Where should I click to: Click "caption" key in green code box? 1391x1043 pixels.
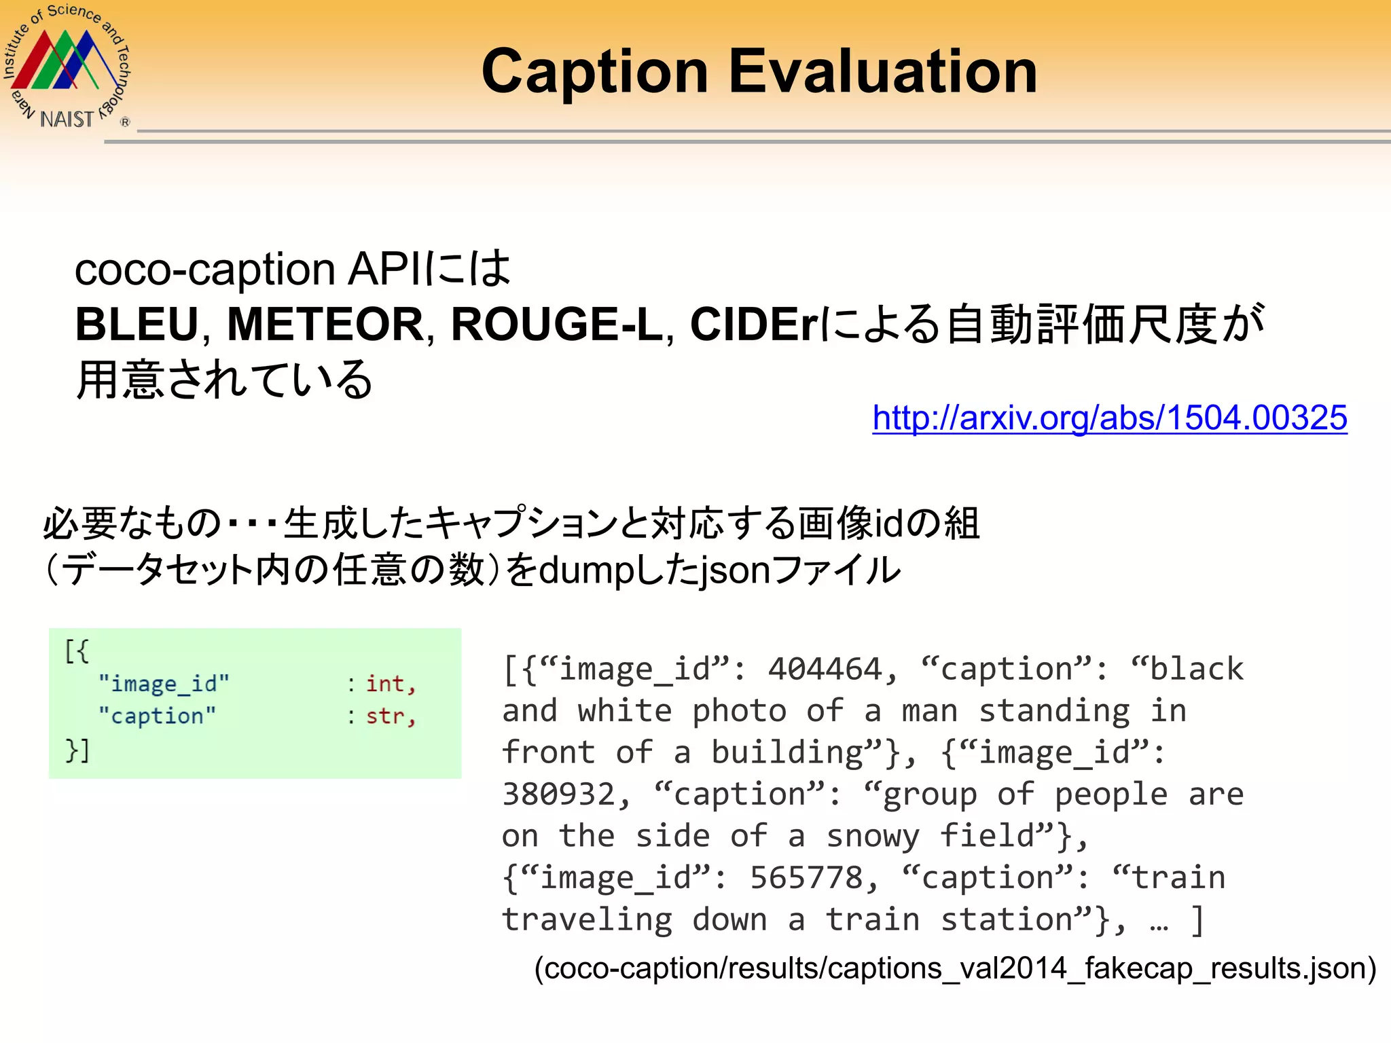coord(157,716)
